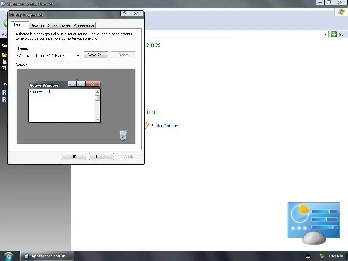
Task: Click the 1:49 AM taskbar clock
Action: coord(335,256)
